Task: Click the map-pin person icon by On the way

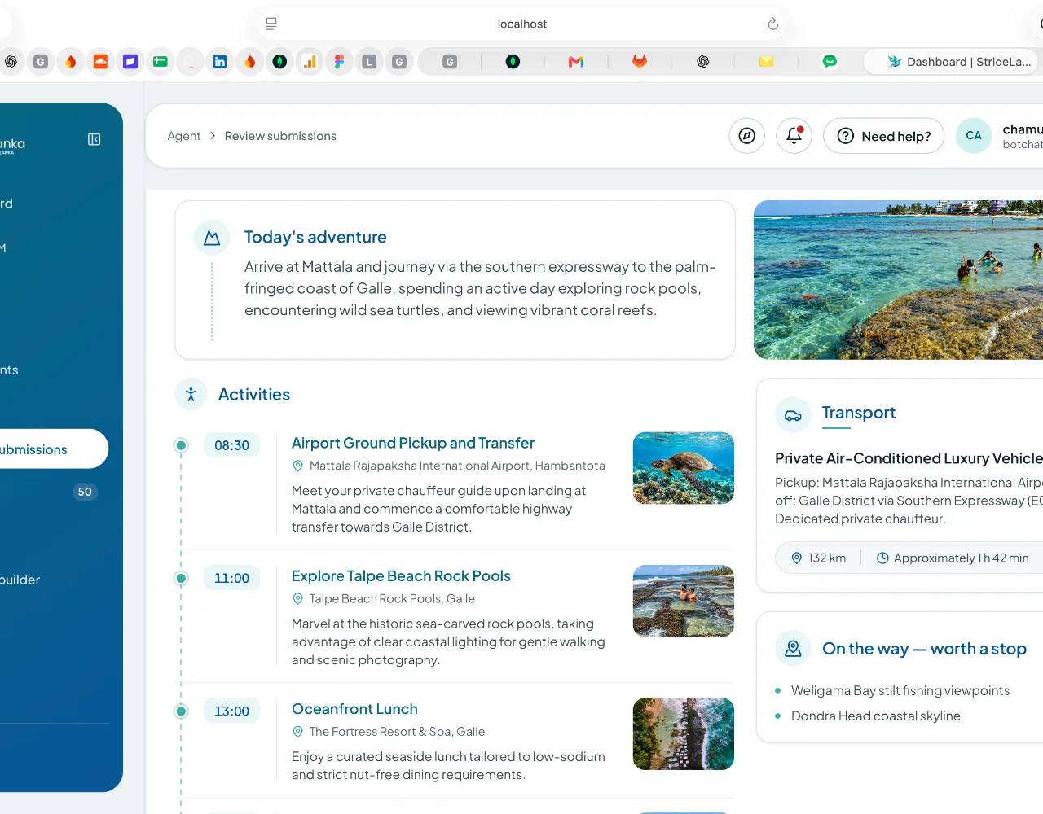Action: 793,648
